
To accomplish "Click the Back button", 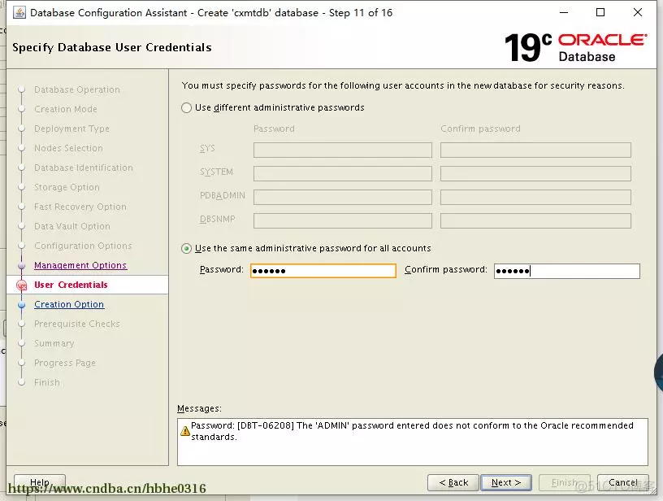I will [x=453, y=482].
